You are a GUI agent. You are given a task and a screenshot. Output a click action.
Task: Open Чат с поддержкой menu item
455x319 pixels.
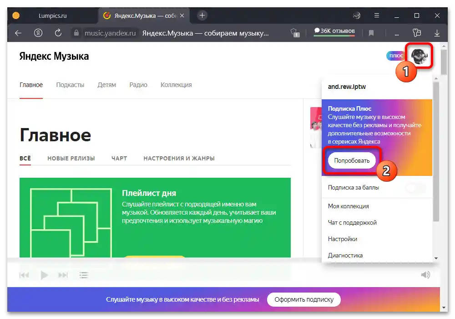[352, 222]
